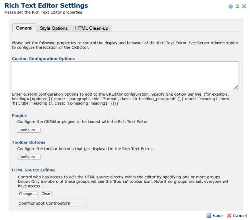This screenshot has width=250, height=220.
Task: Select the General tab
Action: click(x=24, y=28)
